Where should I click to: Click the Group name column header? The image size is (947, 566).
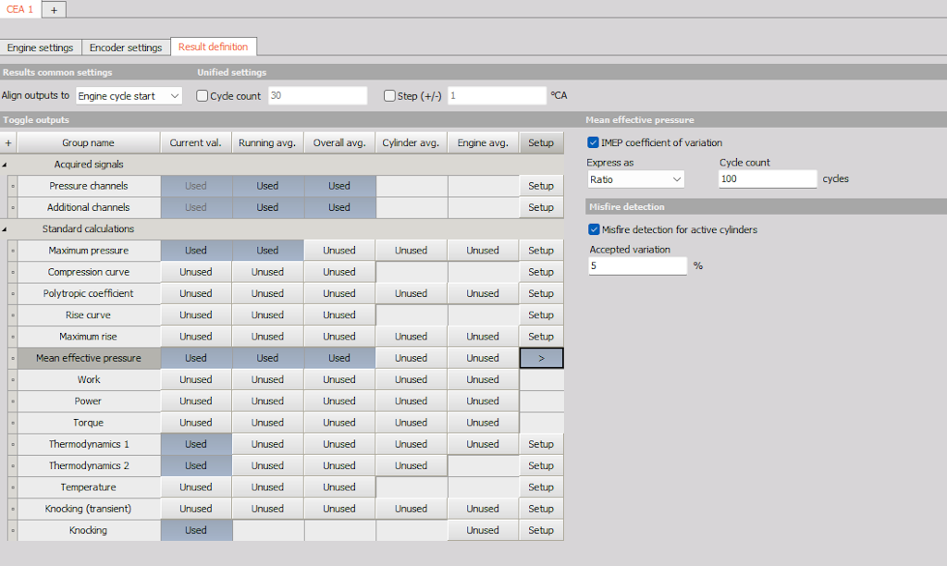coord(89,143)
